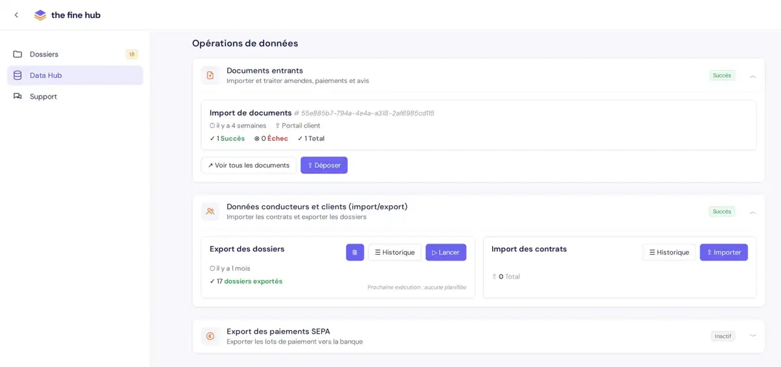Click the Documents entrants heading
This screenshot has width=781, height=367.
pyautogui.click(x=265, y=70)
